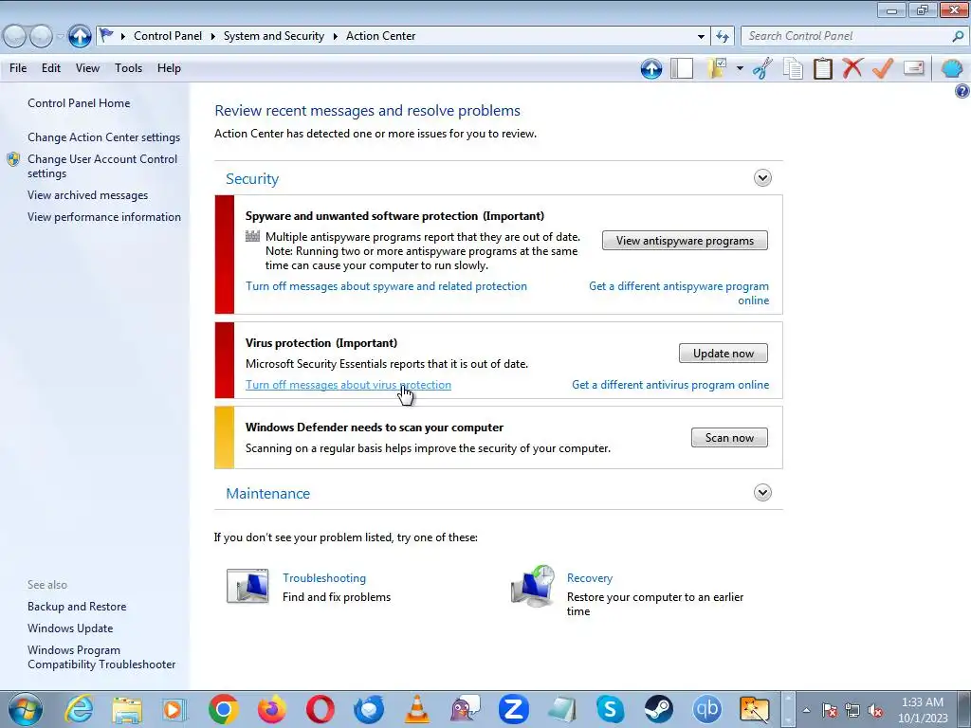971x728 pixels.
Task: Click the clipboard Paste icon
Action: 823,68
